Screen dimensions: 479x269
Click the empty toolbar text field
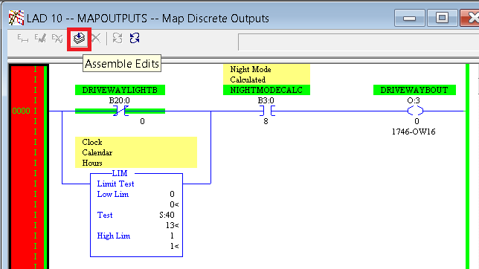click(x=359, y=42)
